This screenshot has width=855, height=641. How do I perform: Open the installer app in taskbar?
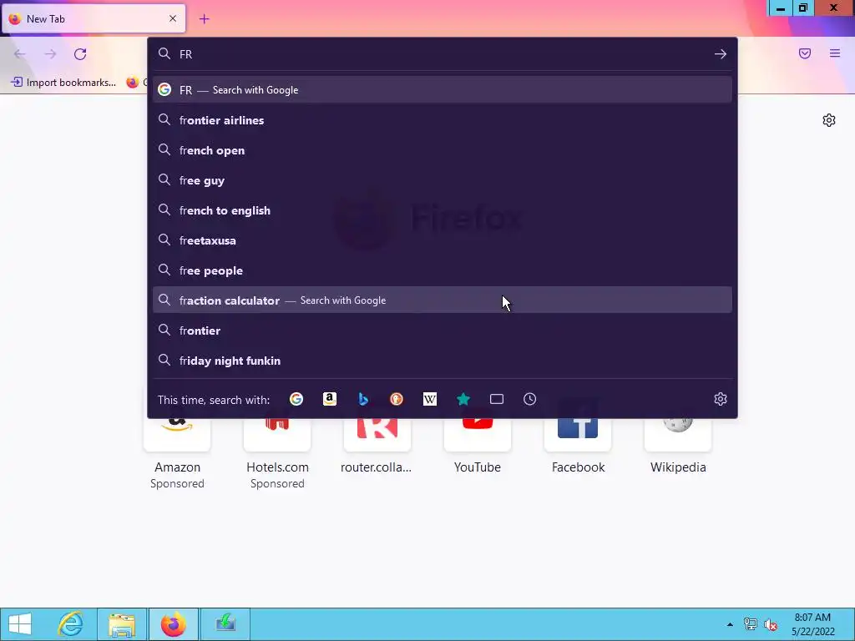[225, 624]
